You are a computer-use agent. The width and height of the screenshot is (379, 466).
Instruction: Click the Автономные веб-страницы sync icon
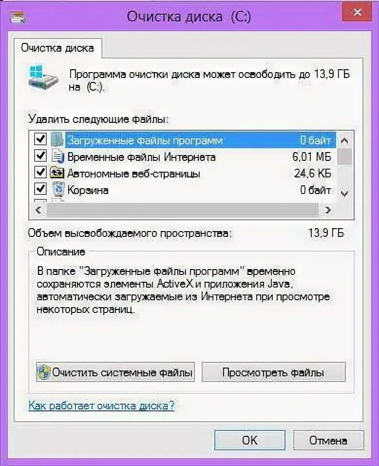57,173
